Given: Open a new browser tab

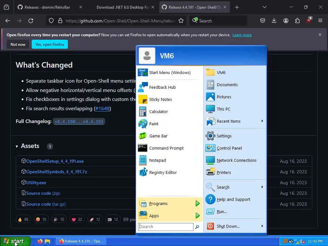Looking at the screenshot, I should point(237,7).
